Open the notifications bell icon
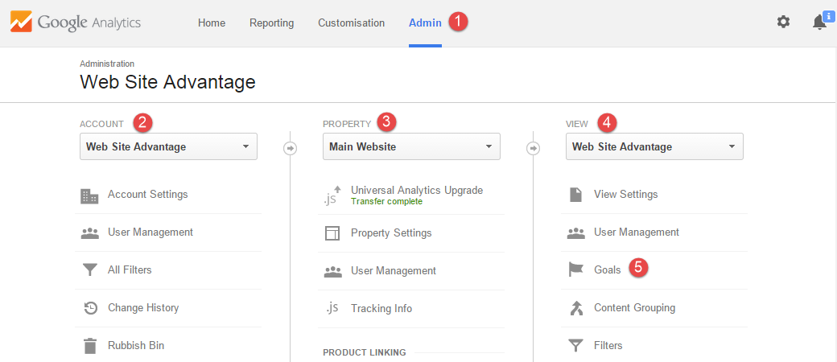 (819, 22)
